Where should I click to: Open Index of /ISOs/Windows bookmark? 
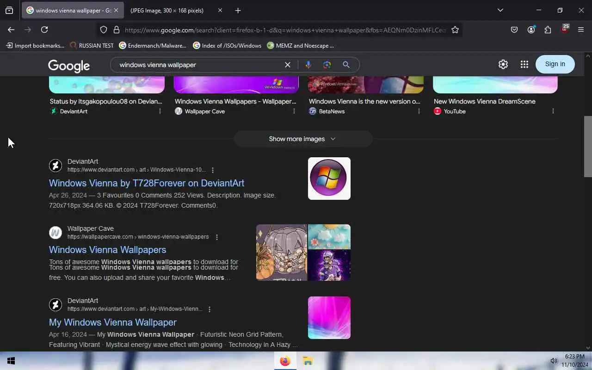(x=227, y=45)
